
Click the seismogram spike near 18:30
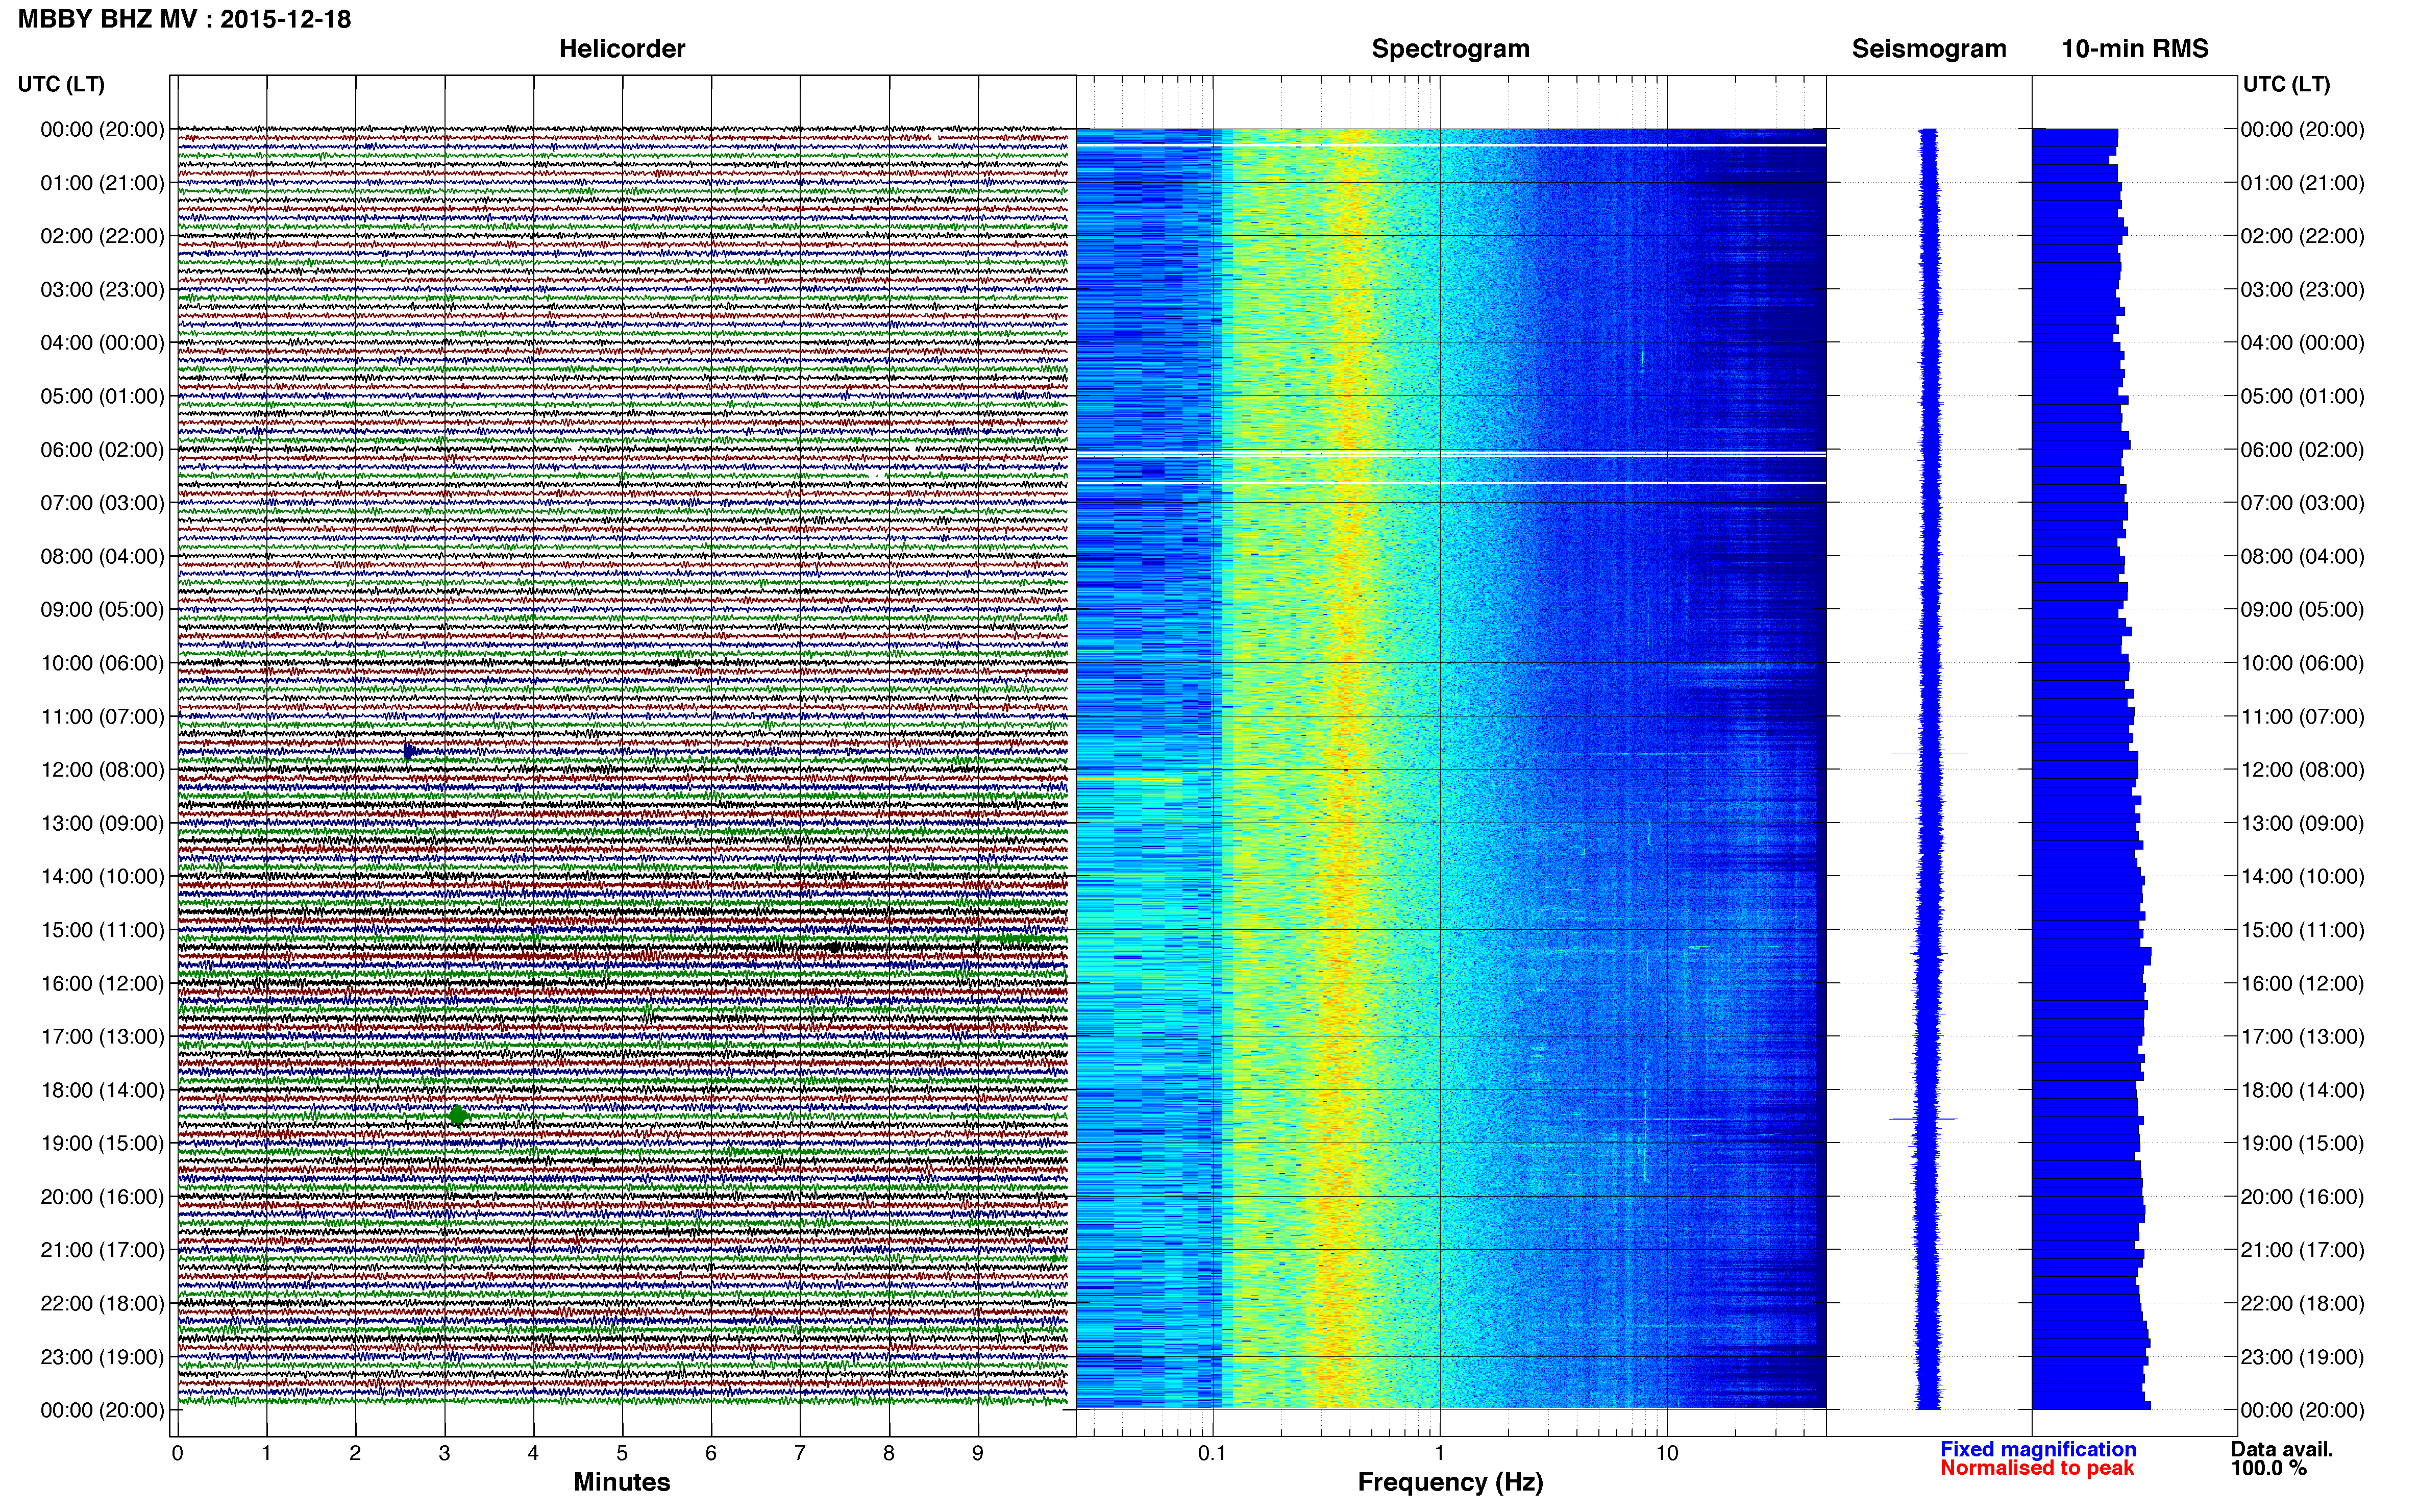1924,1118
